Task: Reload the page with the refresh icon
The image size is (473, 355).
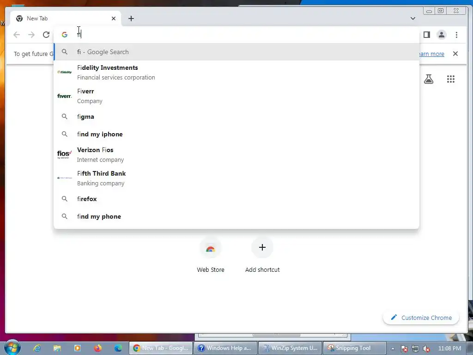Action: (x=46, y=35)
